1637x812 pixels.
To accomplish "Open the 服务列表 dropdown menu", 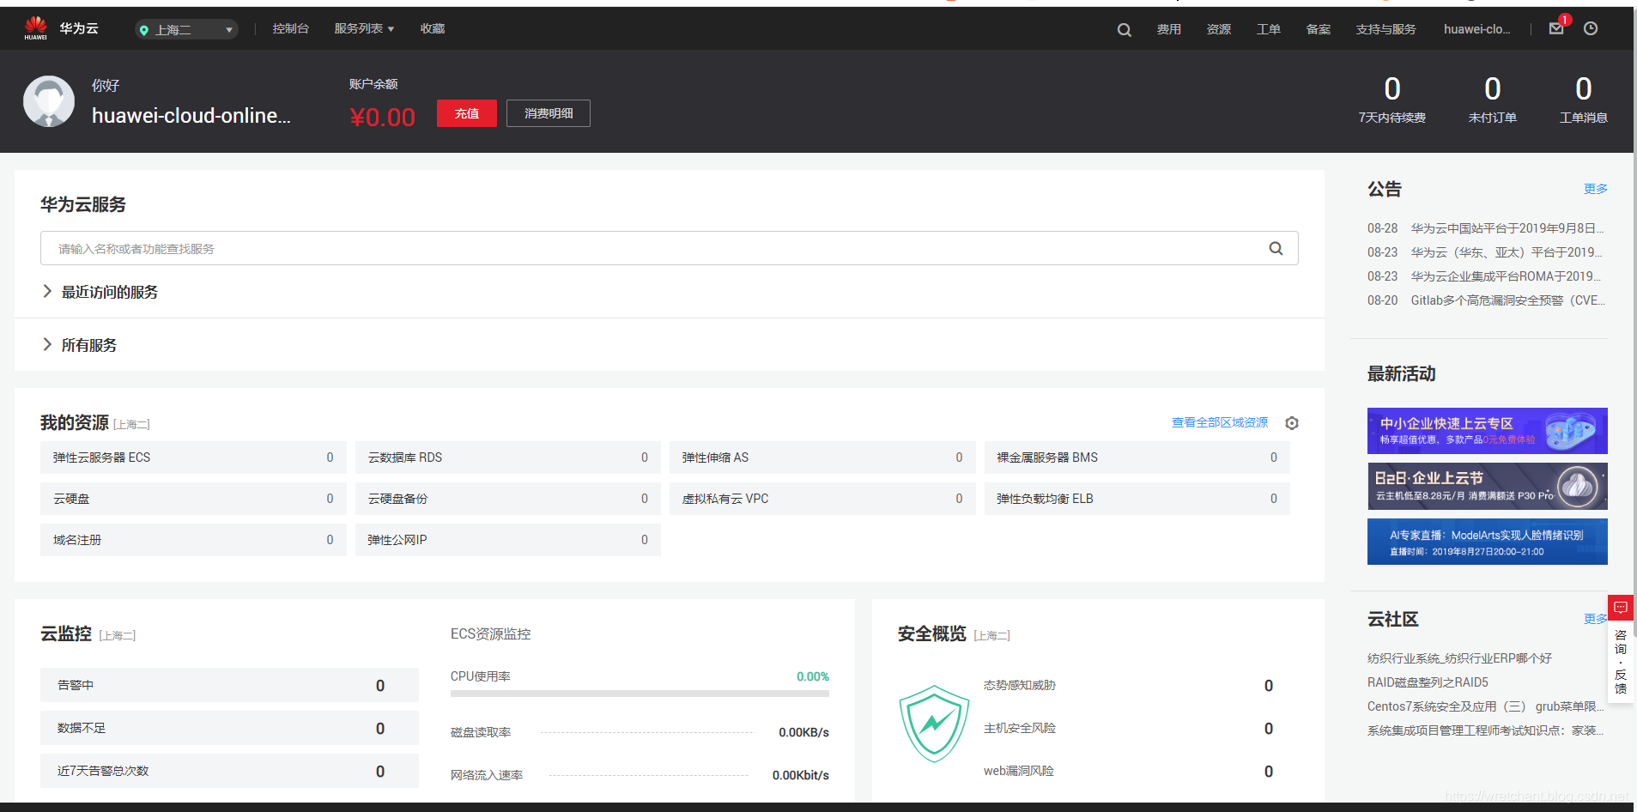I will point(364,28).
